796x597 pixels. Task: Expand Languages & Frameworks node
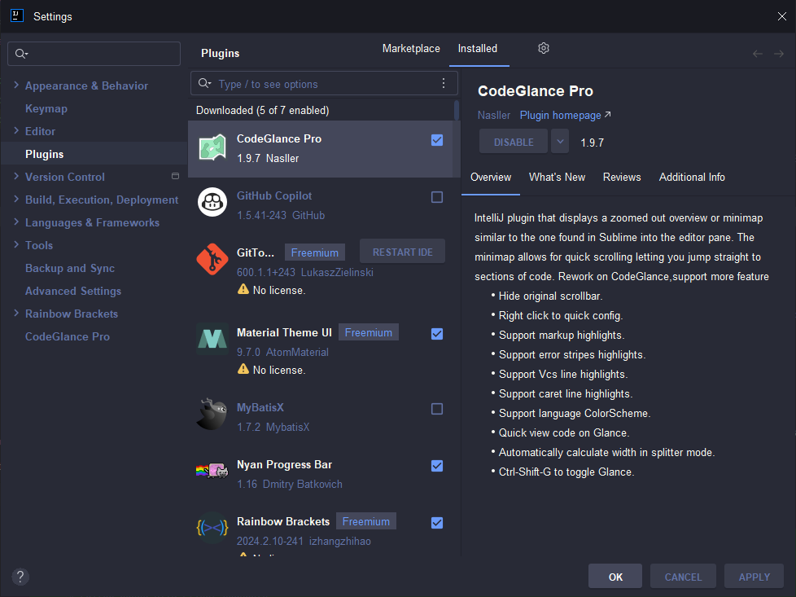point(16,222)
